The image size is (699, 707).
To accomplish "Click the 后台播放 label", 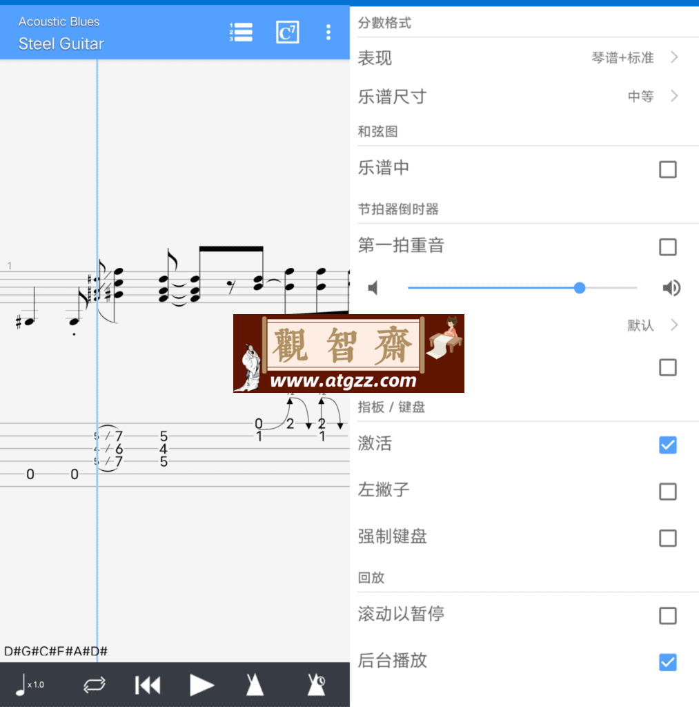I will [x=393, y=661].
